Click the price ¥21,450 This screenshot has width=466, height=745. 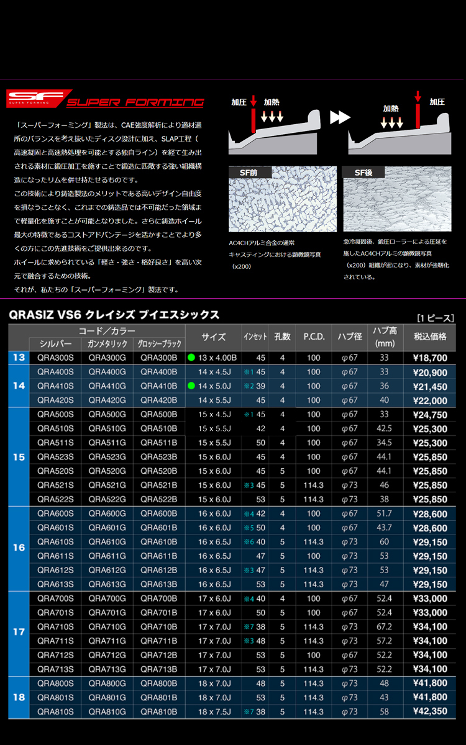(430, 387)
